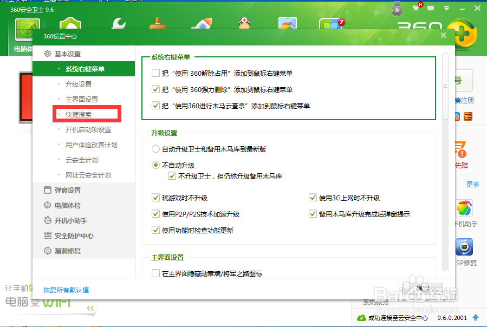The image size is (487, 327).
Task: Select the 不自动升级 radio button
Action: 155,165
